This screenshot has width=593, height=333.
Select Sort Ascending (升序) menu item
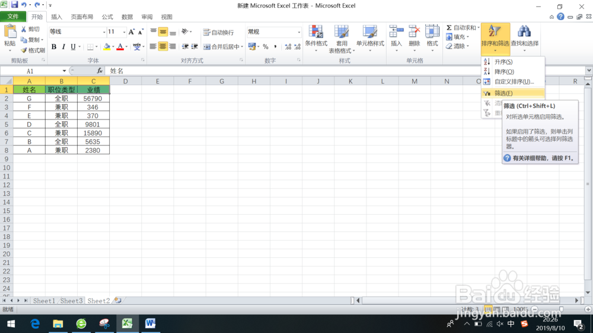pos(513,62)
